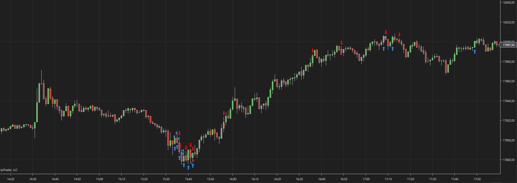This screenshot has height=183, width=517.
Task: Click the 17:50 time axis label
Action: click(x=477, y=179)
